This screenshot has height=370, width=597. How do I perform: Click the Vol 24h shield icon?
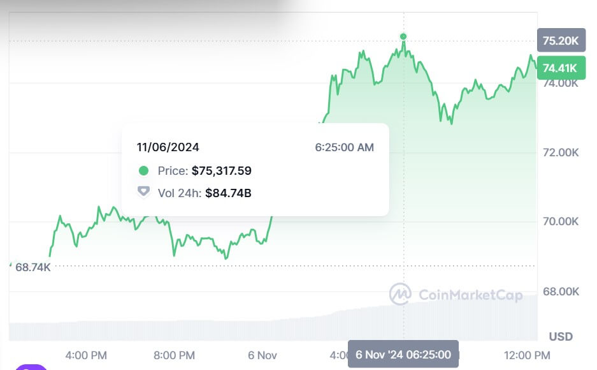click(x=143, y=192)
